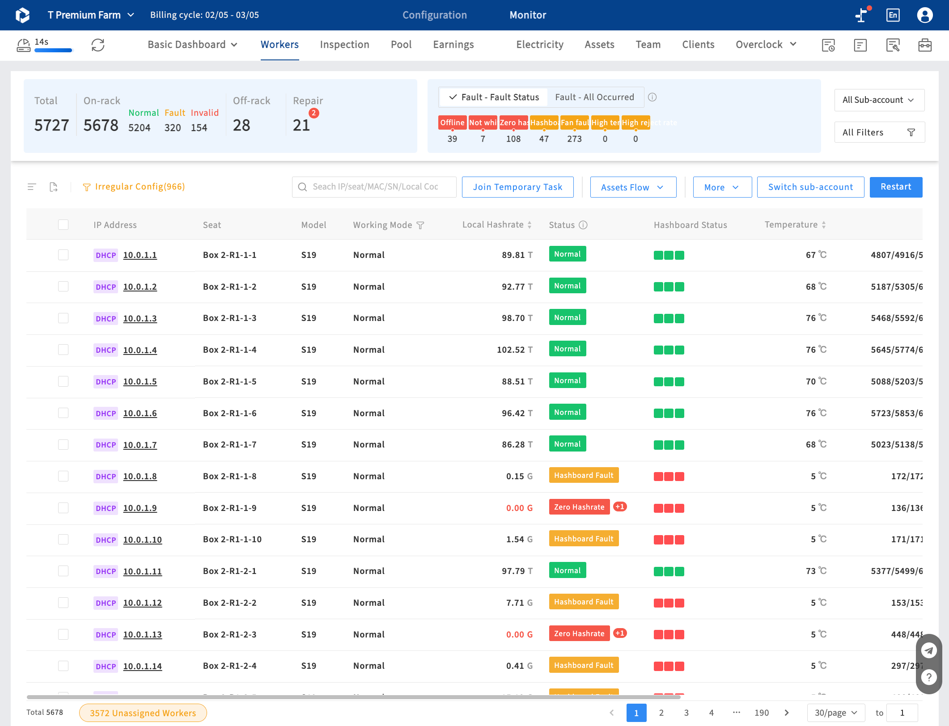Open the 10.0.1.9 IP link

140,508
